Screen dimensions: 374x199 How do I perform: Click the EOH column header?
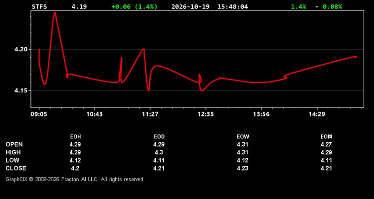tap(75, 137)
